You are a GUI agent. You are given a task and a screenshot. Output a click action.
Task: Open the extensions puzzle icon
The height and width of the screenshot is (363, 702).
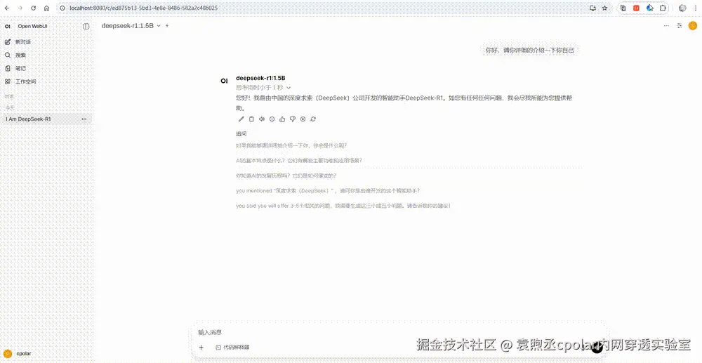click(x=663, y=8)
